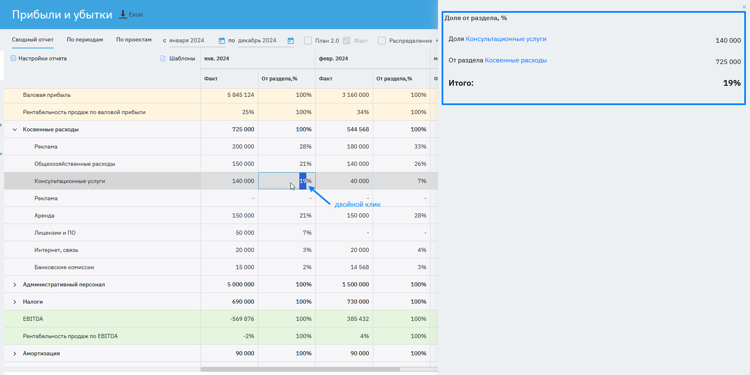Image resolution: width=750 pixels, height=375 pixels.
Task: Click the report settings gear icon
Action: click(13, 58)
